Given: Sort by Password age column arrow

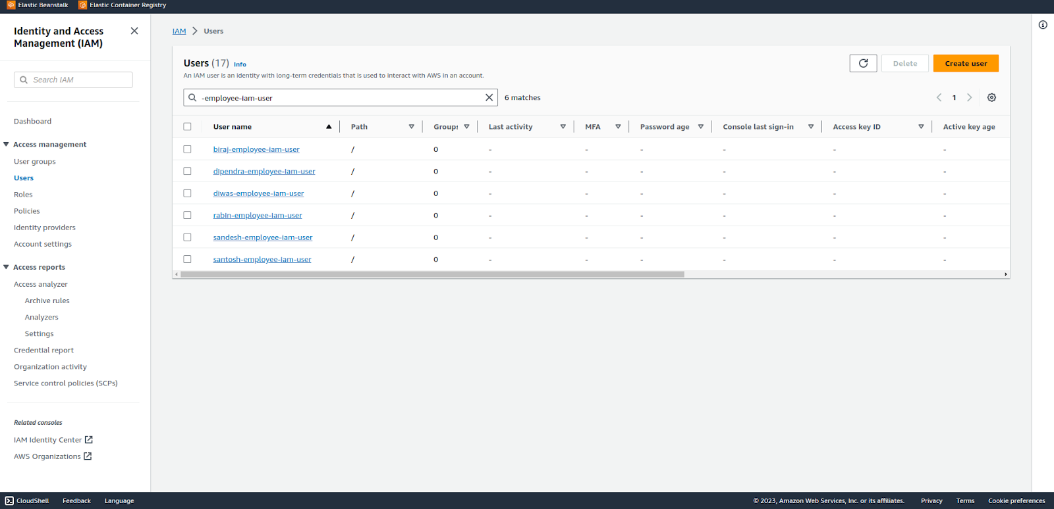Looking at the screenshot, I should (x=700, y=126).
